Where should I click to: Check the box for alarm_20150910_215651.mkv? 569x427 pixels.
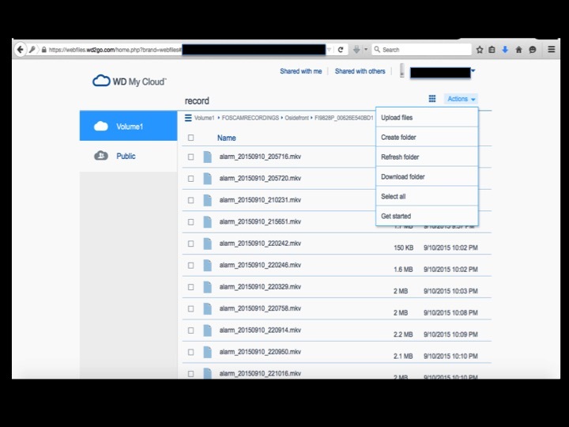pyautogui.click(x=191, y=222)
